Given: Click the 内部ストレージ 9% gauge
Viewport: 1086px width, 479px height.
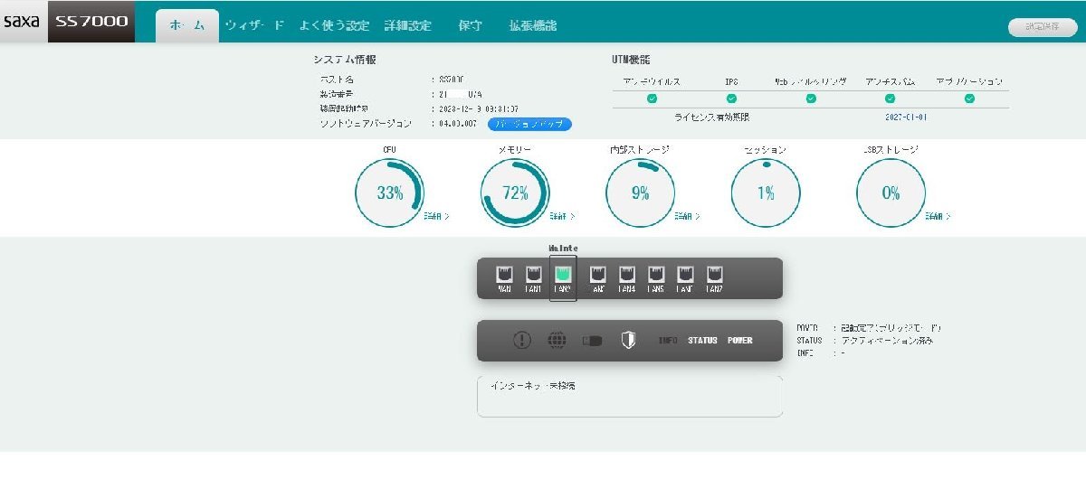Looking at the screenshot, I should coord(640,193).
